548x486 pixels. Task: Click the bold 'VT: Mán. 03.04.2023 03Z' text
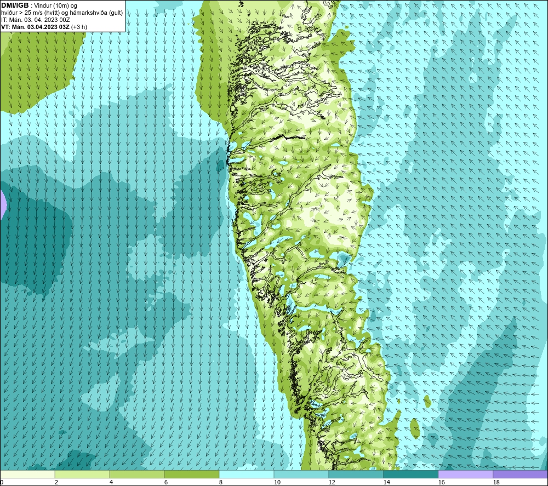(35, 27)
